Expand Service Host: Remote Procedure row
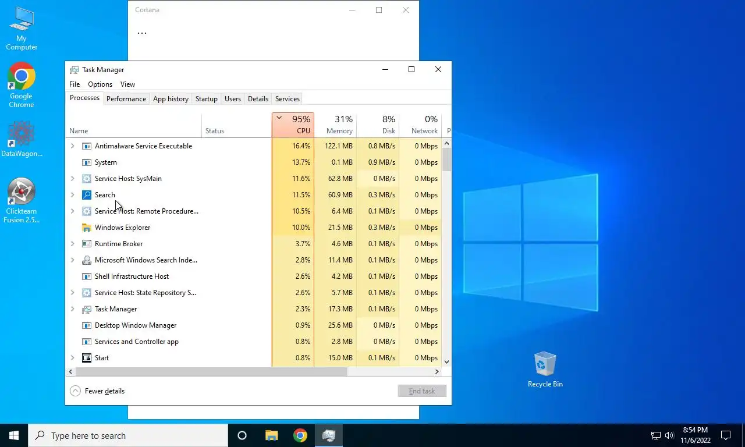Screen dimensions: 745x447 coord(72,211)
